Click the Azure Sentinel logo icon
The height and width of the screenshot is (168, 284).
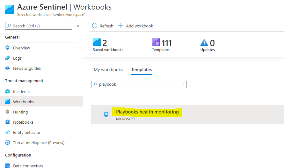pyautogui.click(x=10, y=10)
